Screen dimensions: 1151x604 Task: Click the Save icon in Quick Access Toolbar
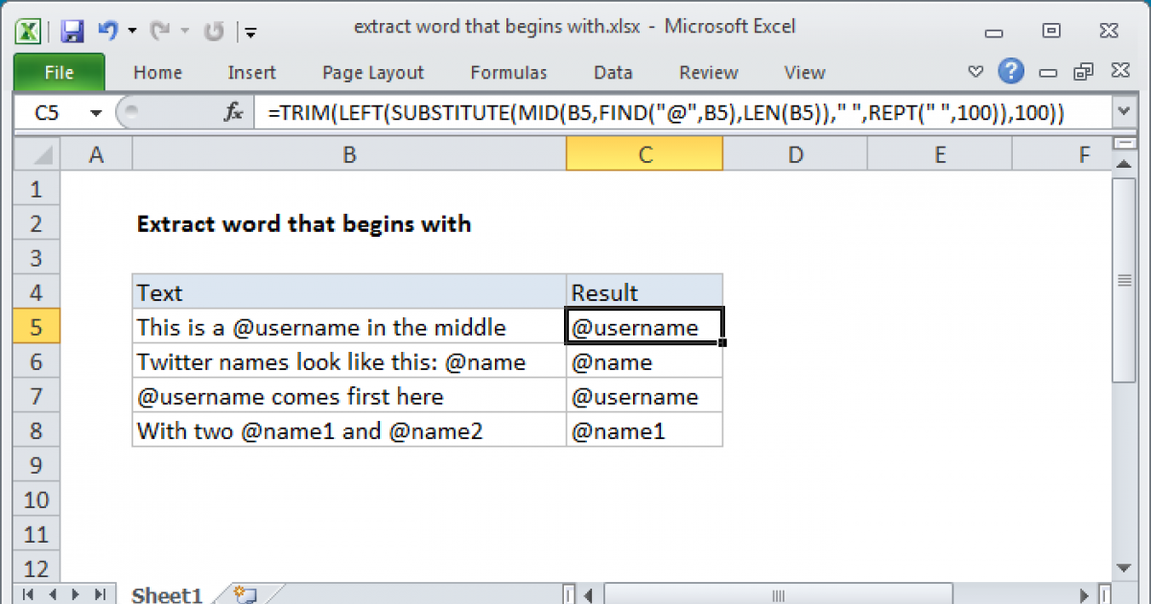coord(72,31)
